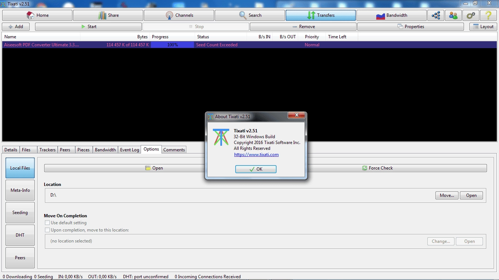499x280 pixels.
Task: Sort by the Progress column header
Action: pos(172,37)
